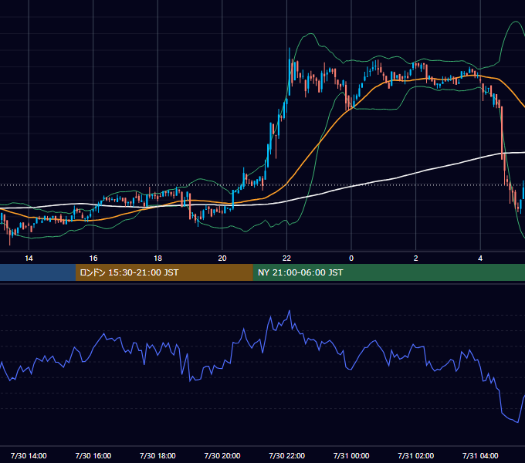Click the 20 hour label on price chart axis
Viewport: 525px width, 463px height.
click(x=222, y=259)
